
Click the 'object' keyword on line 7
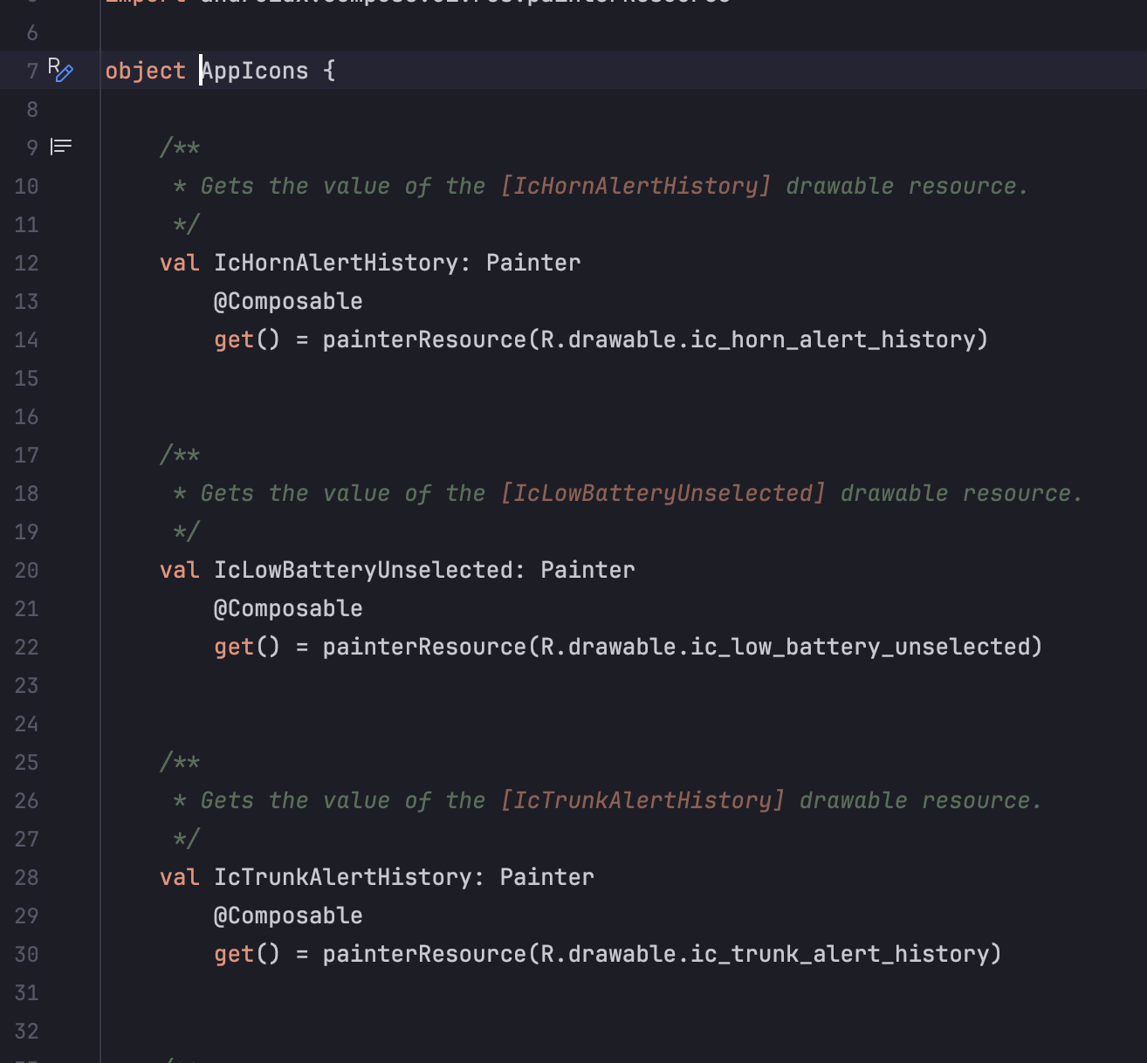click(145, 71)
